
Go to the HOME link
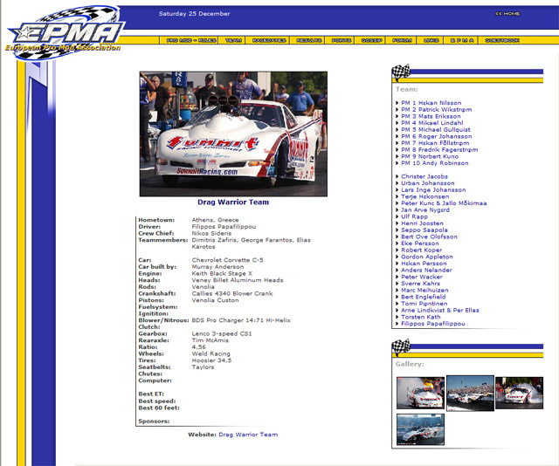point(507,14)
